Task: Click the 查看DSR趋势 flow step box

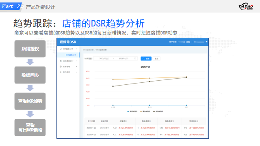Action: [x=30, y=101]
